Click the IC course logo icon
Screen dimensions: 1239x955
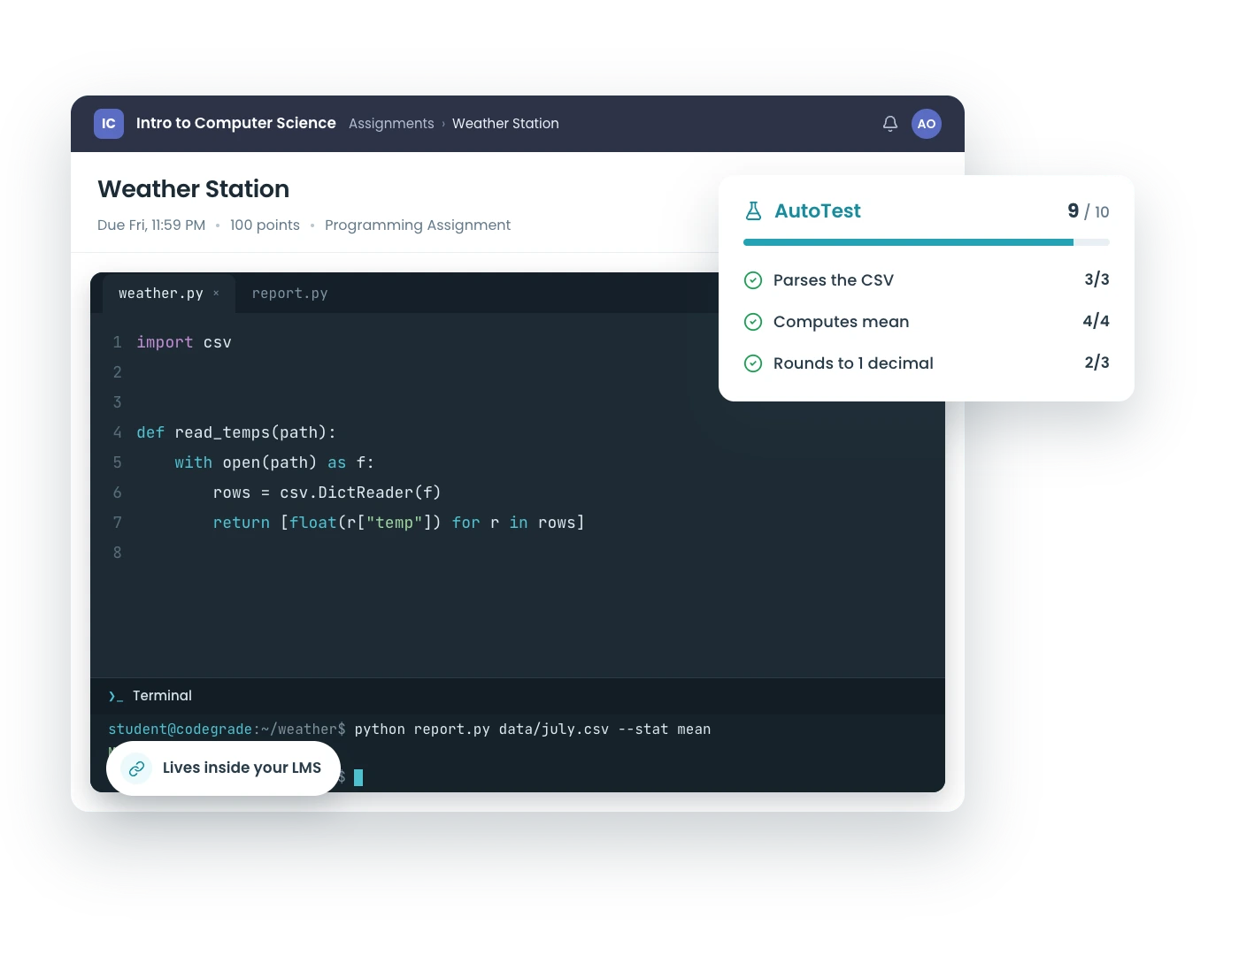(108, 124)
